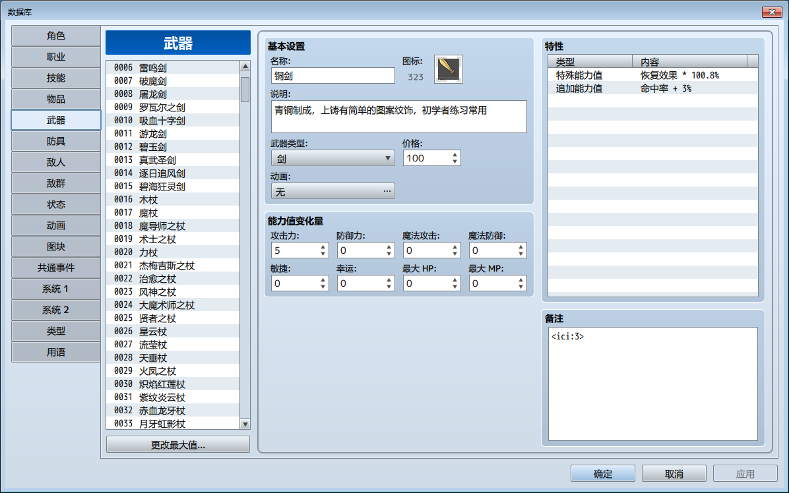Switch to the 防具 tab
Image resolution: width=789 pixels, height=493 pixels.
(56, 141)
